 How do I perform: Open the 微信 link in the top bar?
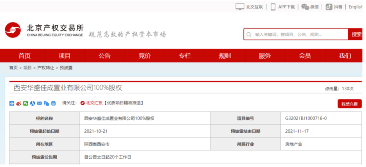310,7
